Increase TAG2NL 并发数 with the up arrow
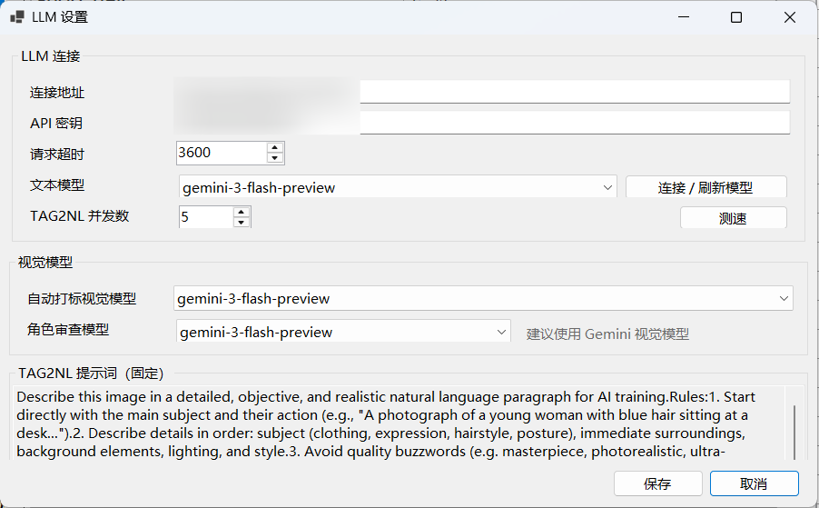The width and height of the screenshot is (819, 508). click(242, 212)
